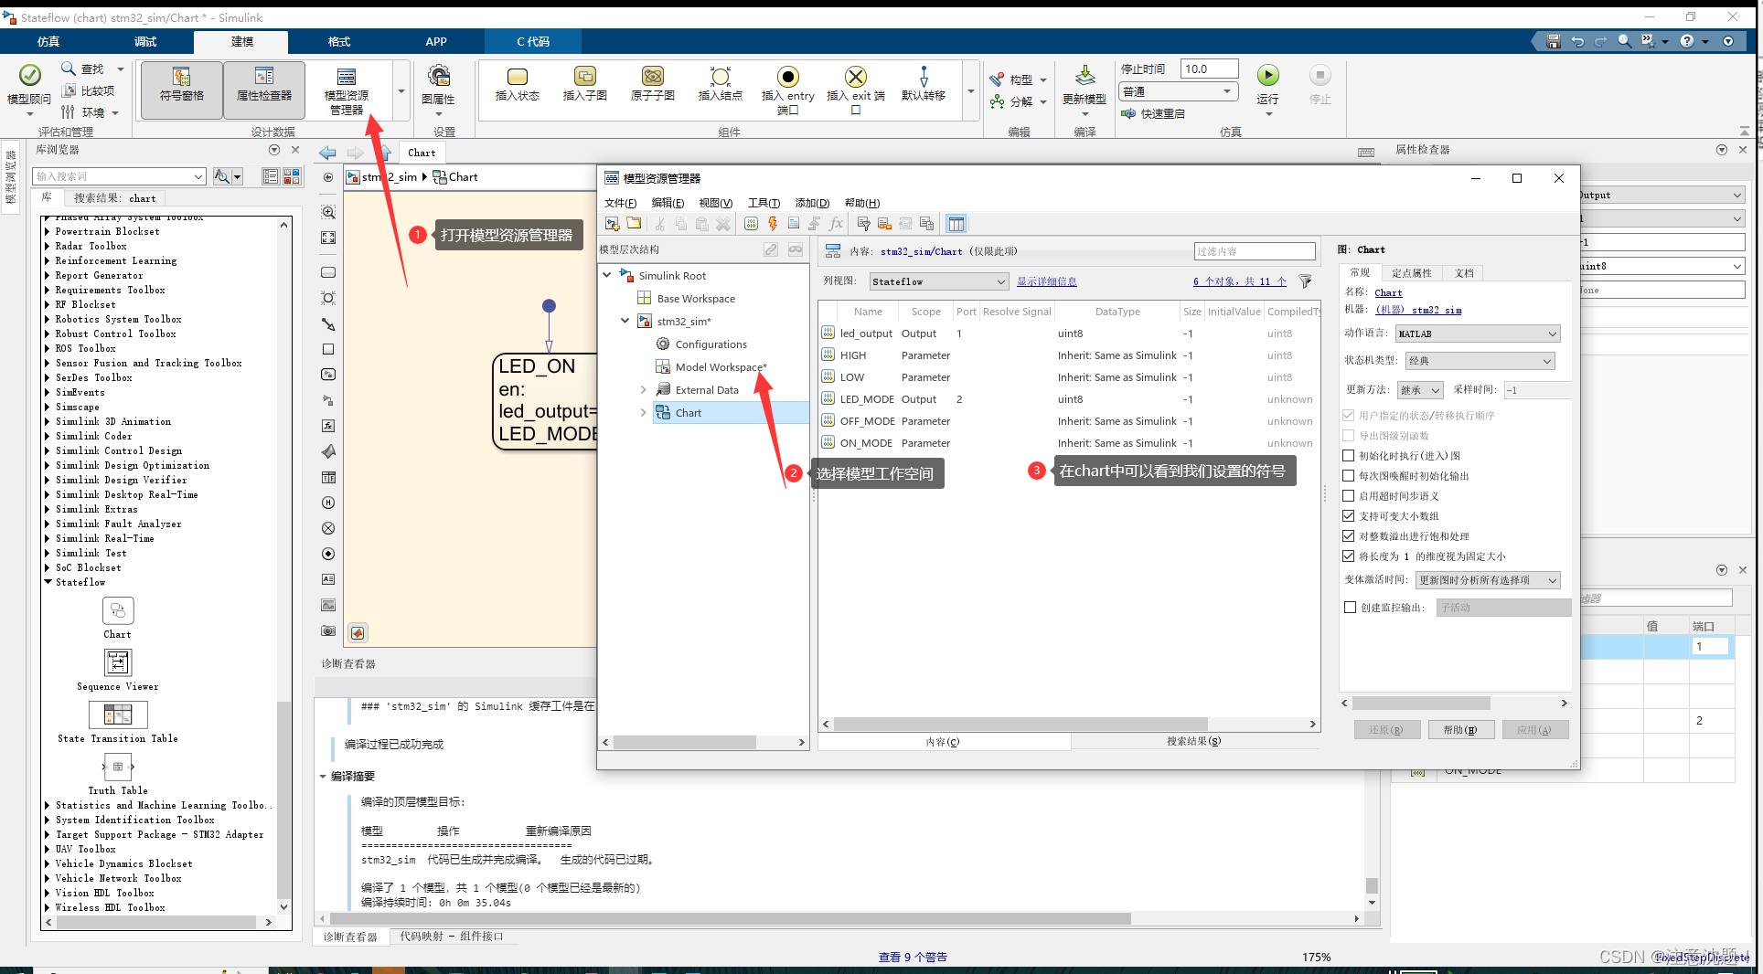Click Show Details (显示详细信息) link
The height and width of the screenshot is (974, 1763).
[x=1046, y=281]
